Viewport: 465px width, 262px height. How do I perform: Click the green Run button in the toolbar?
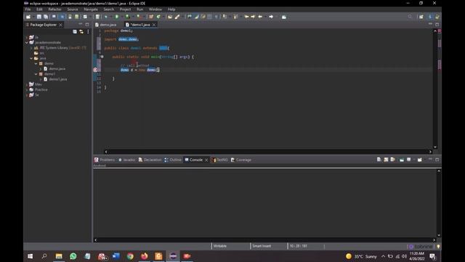point(117,17)
